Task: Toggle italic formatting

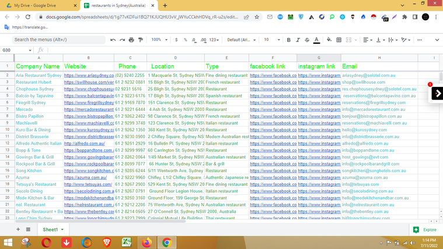Action: [298, 40]
